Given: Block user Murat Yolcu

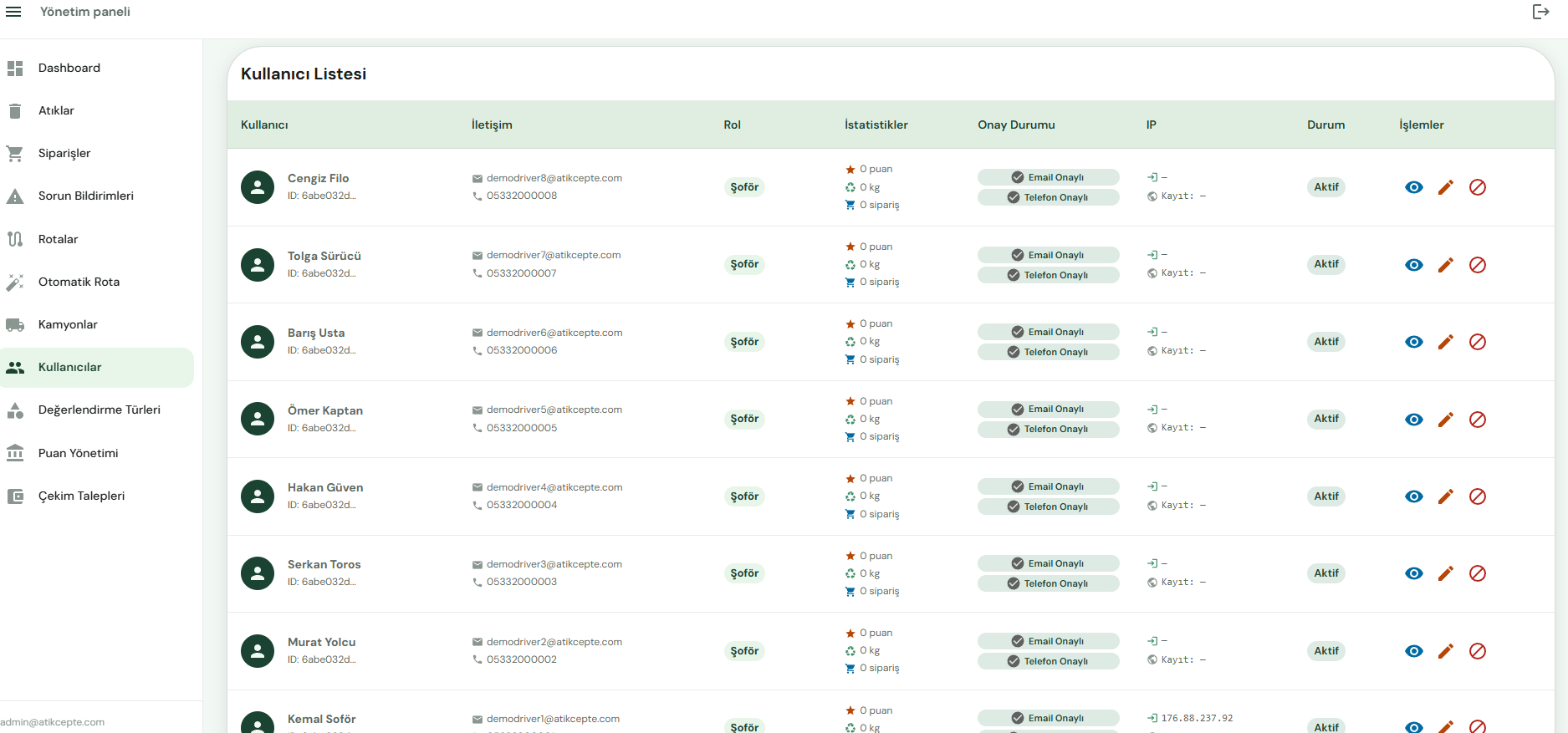Looking at the screenshot, I should pos(1478,651).
